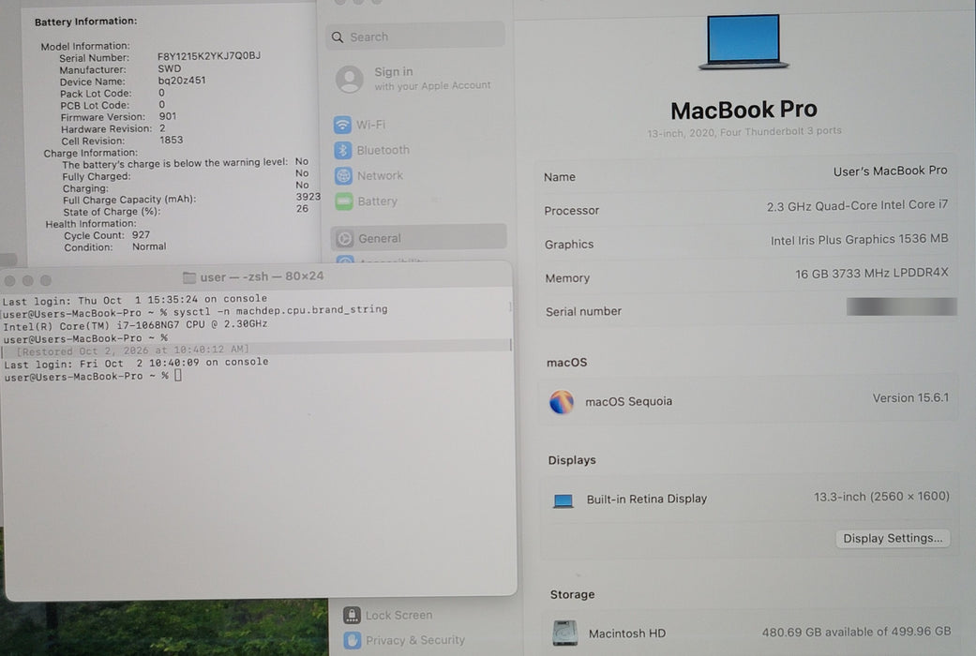Click the Condition value Normal
The width and height of the screenshot is (976, 656).
point(149,247)
